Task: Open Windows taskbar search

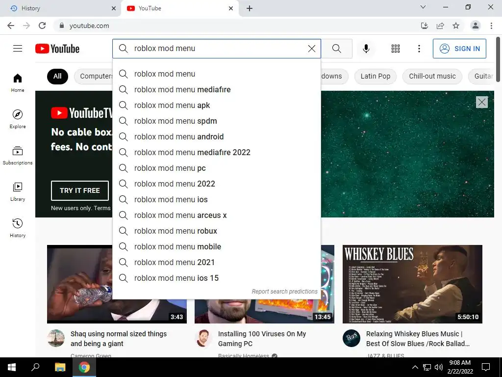Action: tap(35, 367)
